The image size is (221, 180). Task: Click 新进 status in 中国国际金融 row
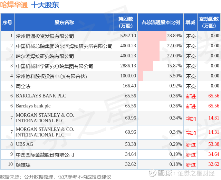click(x=191, y=155)
